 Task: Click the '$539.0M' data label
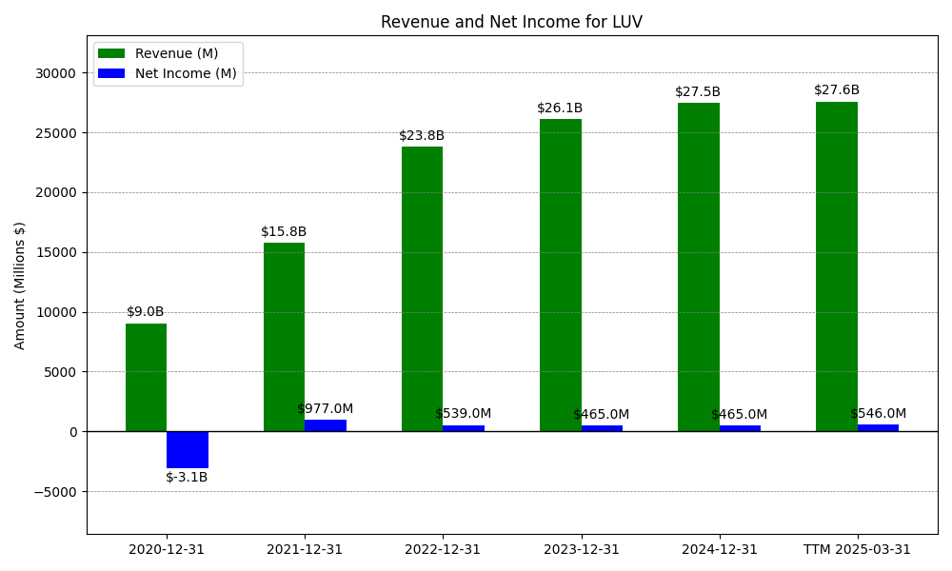pos(464,414)
